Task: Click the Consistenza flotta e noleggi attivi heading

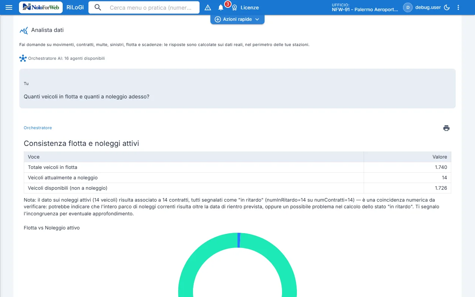Action: pyautogui.click(x=81, y=143)
